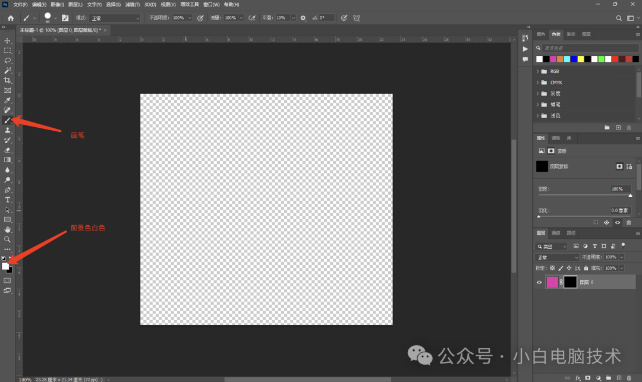Viewport: 642px width, 382px height.
Task: Select the Frame tool
Action: click(7, 90)
